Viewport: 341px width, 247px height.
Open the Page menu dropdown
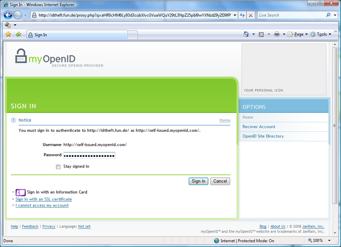[298, 34]
